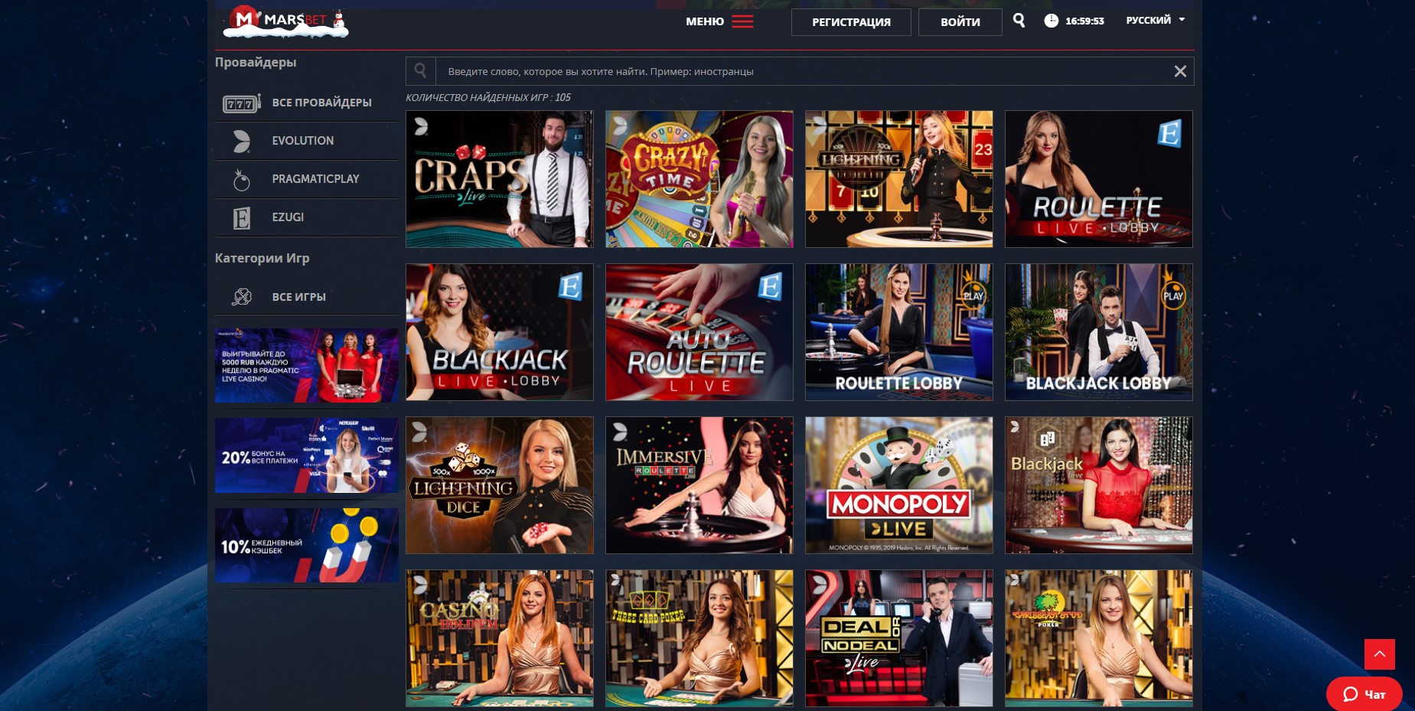Open the Lightning Dice game
1415x711 pixels.
pyautogui.click(x=500, y=485)
